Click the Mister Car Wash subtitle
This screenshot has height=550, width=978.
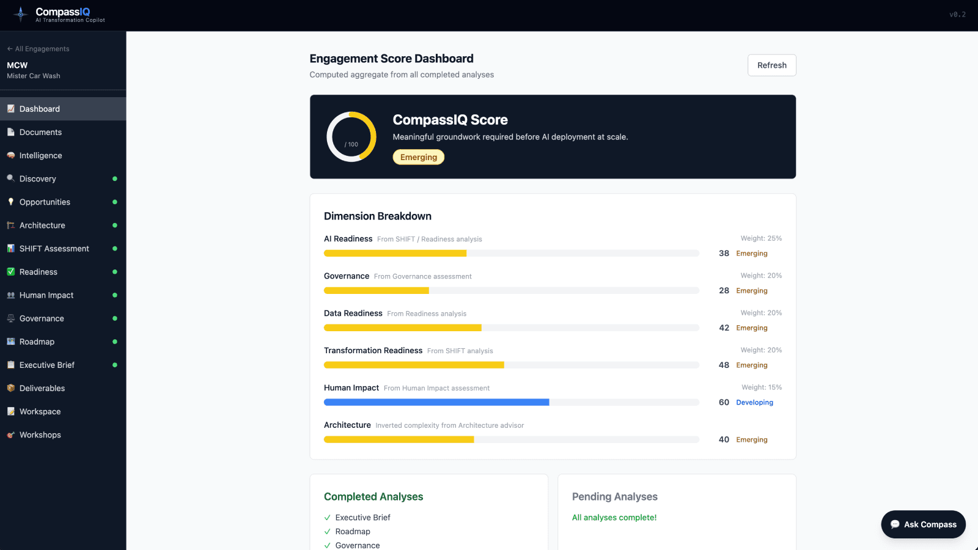tap(34, 76)
